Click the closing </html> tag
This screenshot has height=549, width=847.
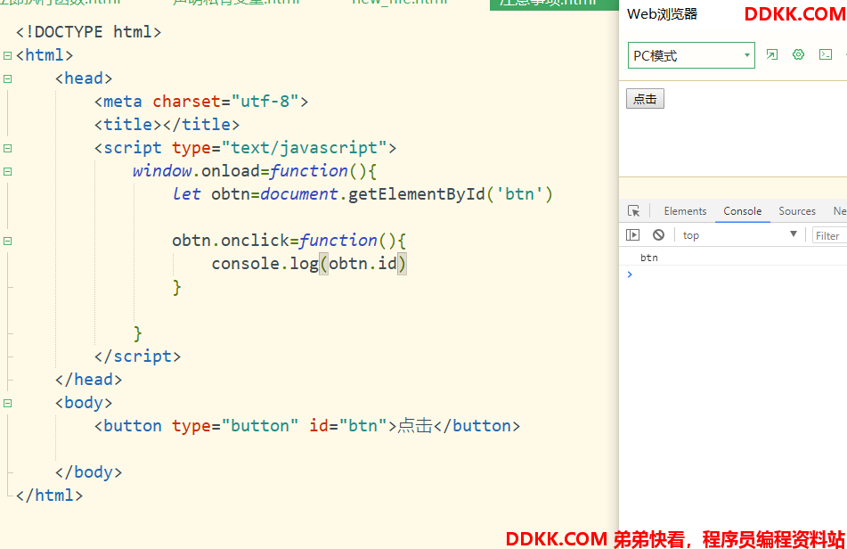point(49,495)
